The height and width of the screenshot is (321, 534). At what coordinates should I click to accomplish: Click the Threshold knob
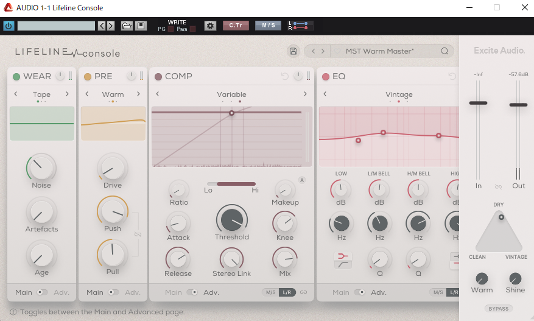pyautogui.click(x=231, y=220)
